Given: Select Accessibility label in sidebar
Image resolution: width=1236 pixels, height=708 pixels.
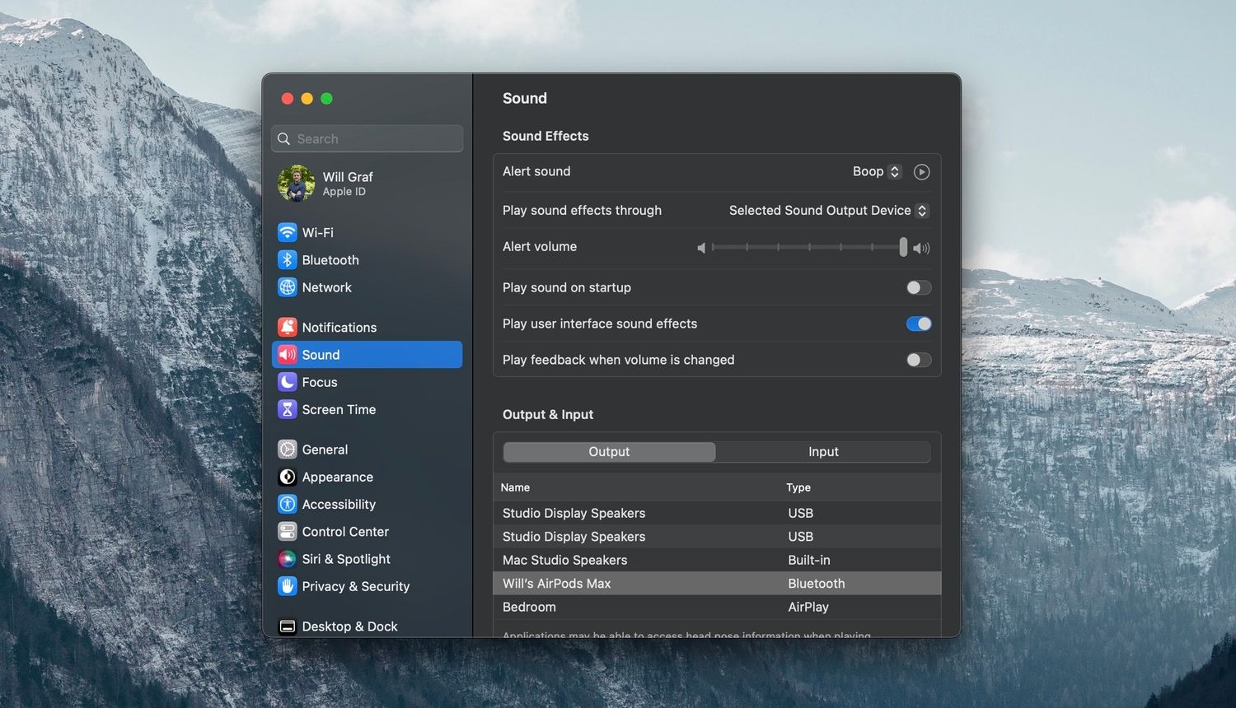Looking at the screenshot, I should click(x=339, y=504).
